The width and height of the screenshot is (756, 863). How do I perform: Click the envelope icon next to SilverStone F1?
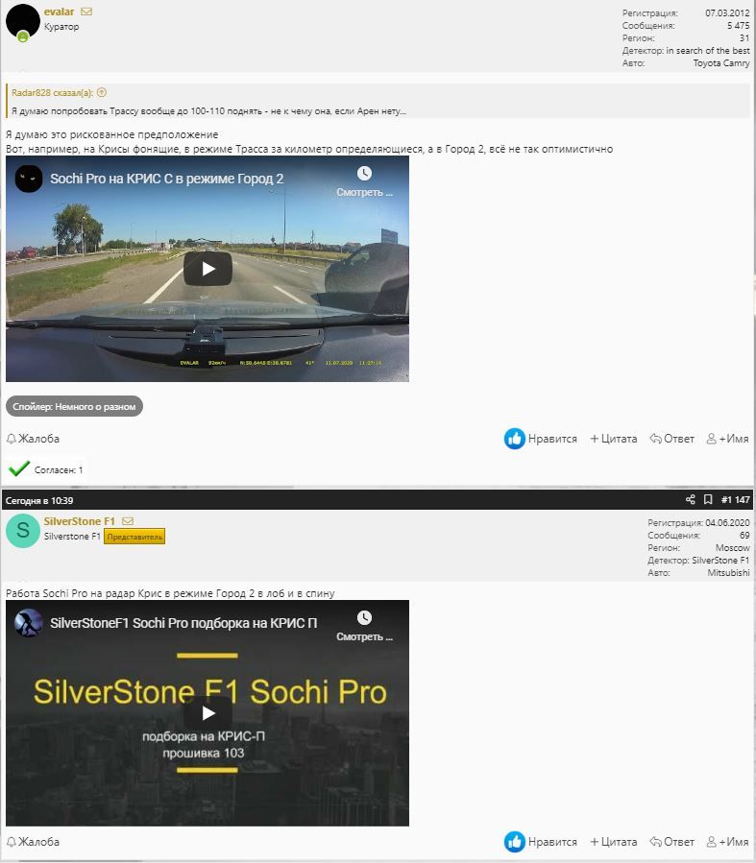[x=128, y=521]
